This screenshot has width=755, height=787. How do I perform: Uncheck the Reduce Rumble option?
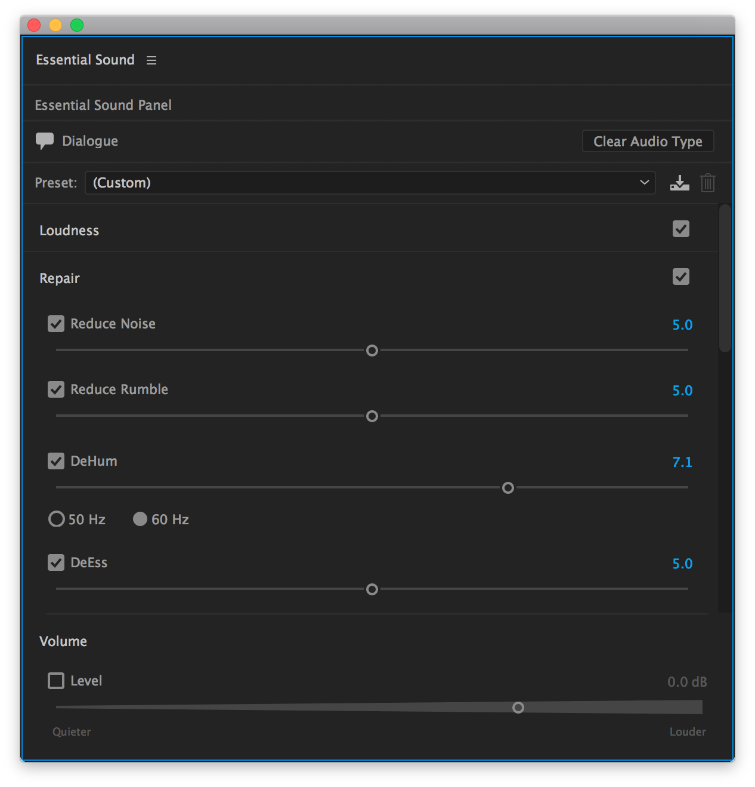click(56, 390)
